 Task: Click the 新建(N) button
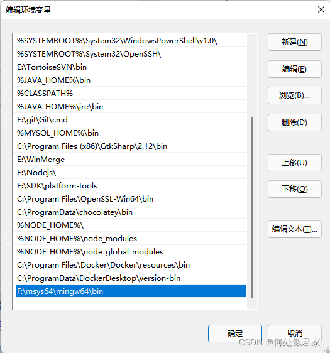coord(294,42)
